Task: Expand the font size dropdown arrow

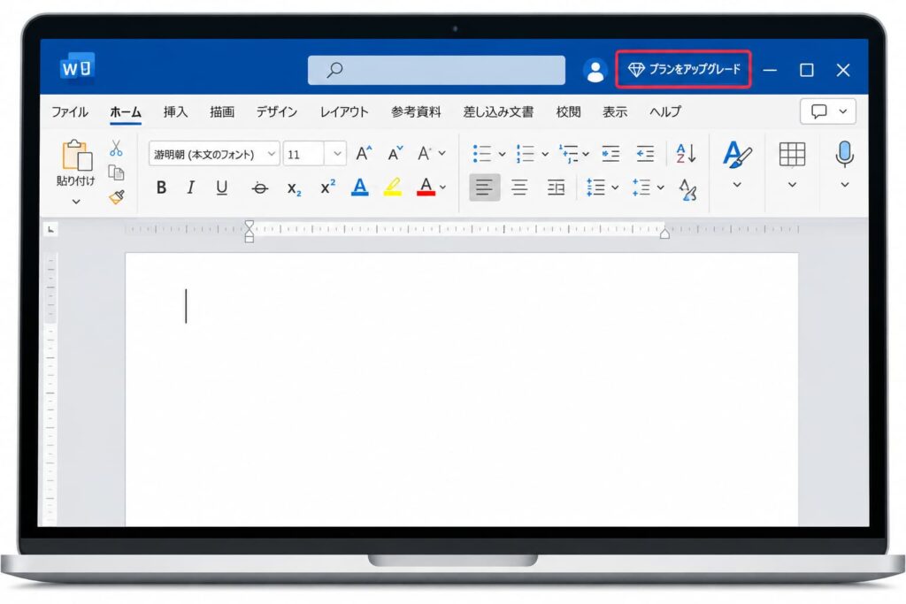Action: tap(337, 154)
